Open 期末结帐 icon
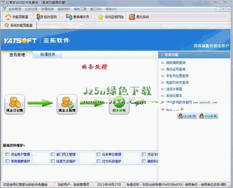 119,104
